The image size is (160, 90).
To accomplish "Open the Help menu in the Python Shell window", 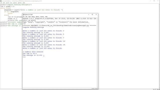I will tap(46, 17).
